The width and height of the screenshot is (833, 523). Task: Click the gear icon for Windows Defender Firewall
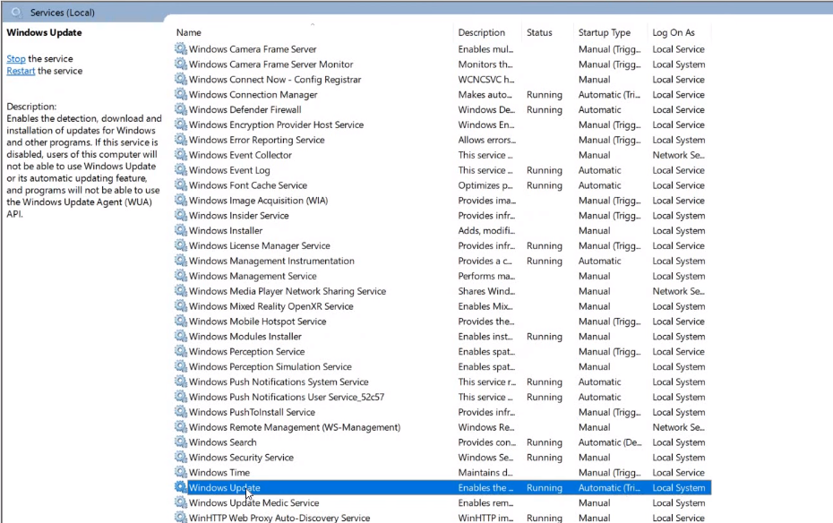(181, 109)
